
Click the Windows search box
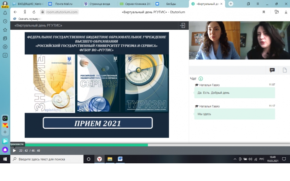(x=47, y=159)
